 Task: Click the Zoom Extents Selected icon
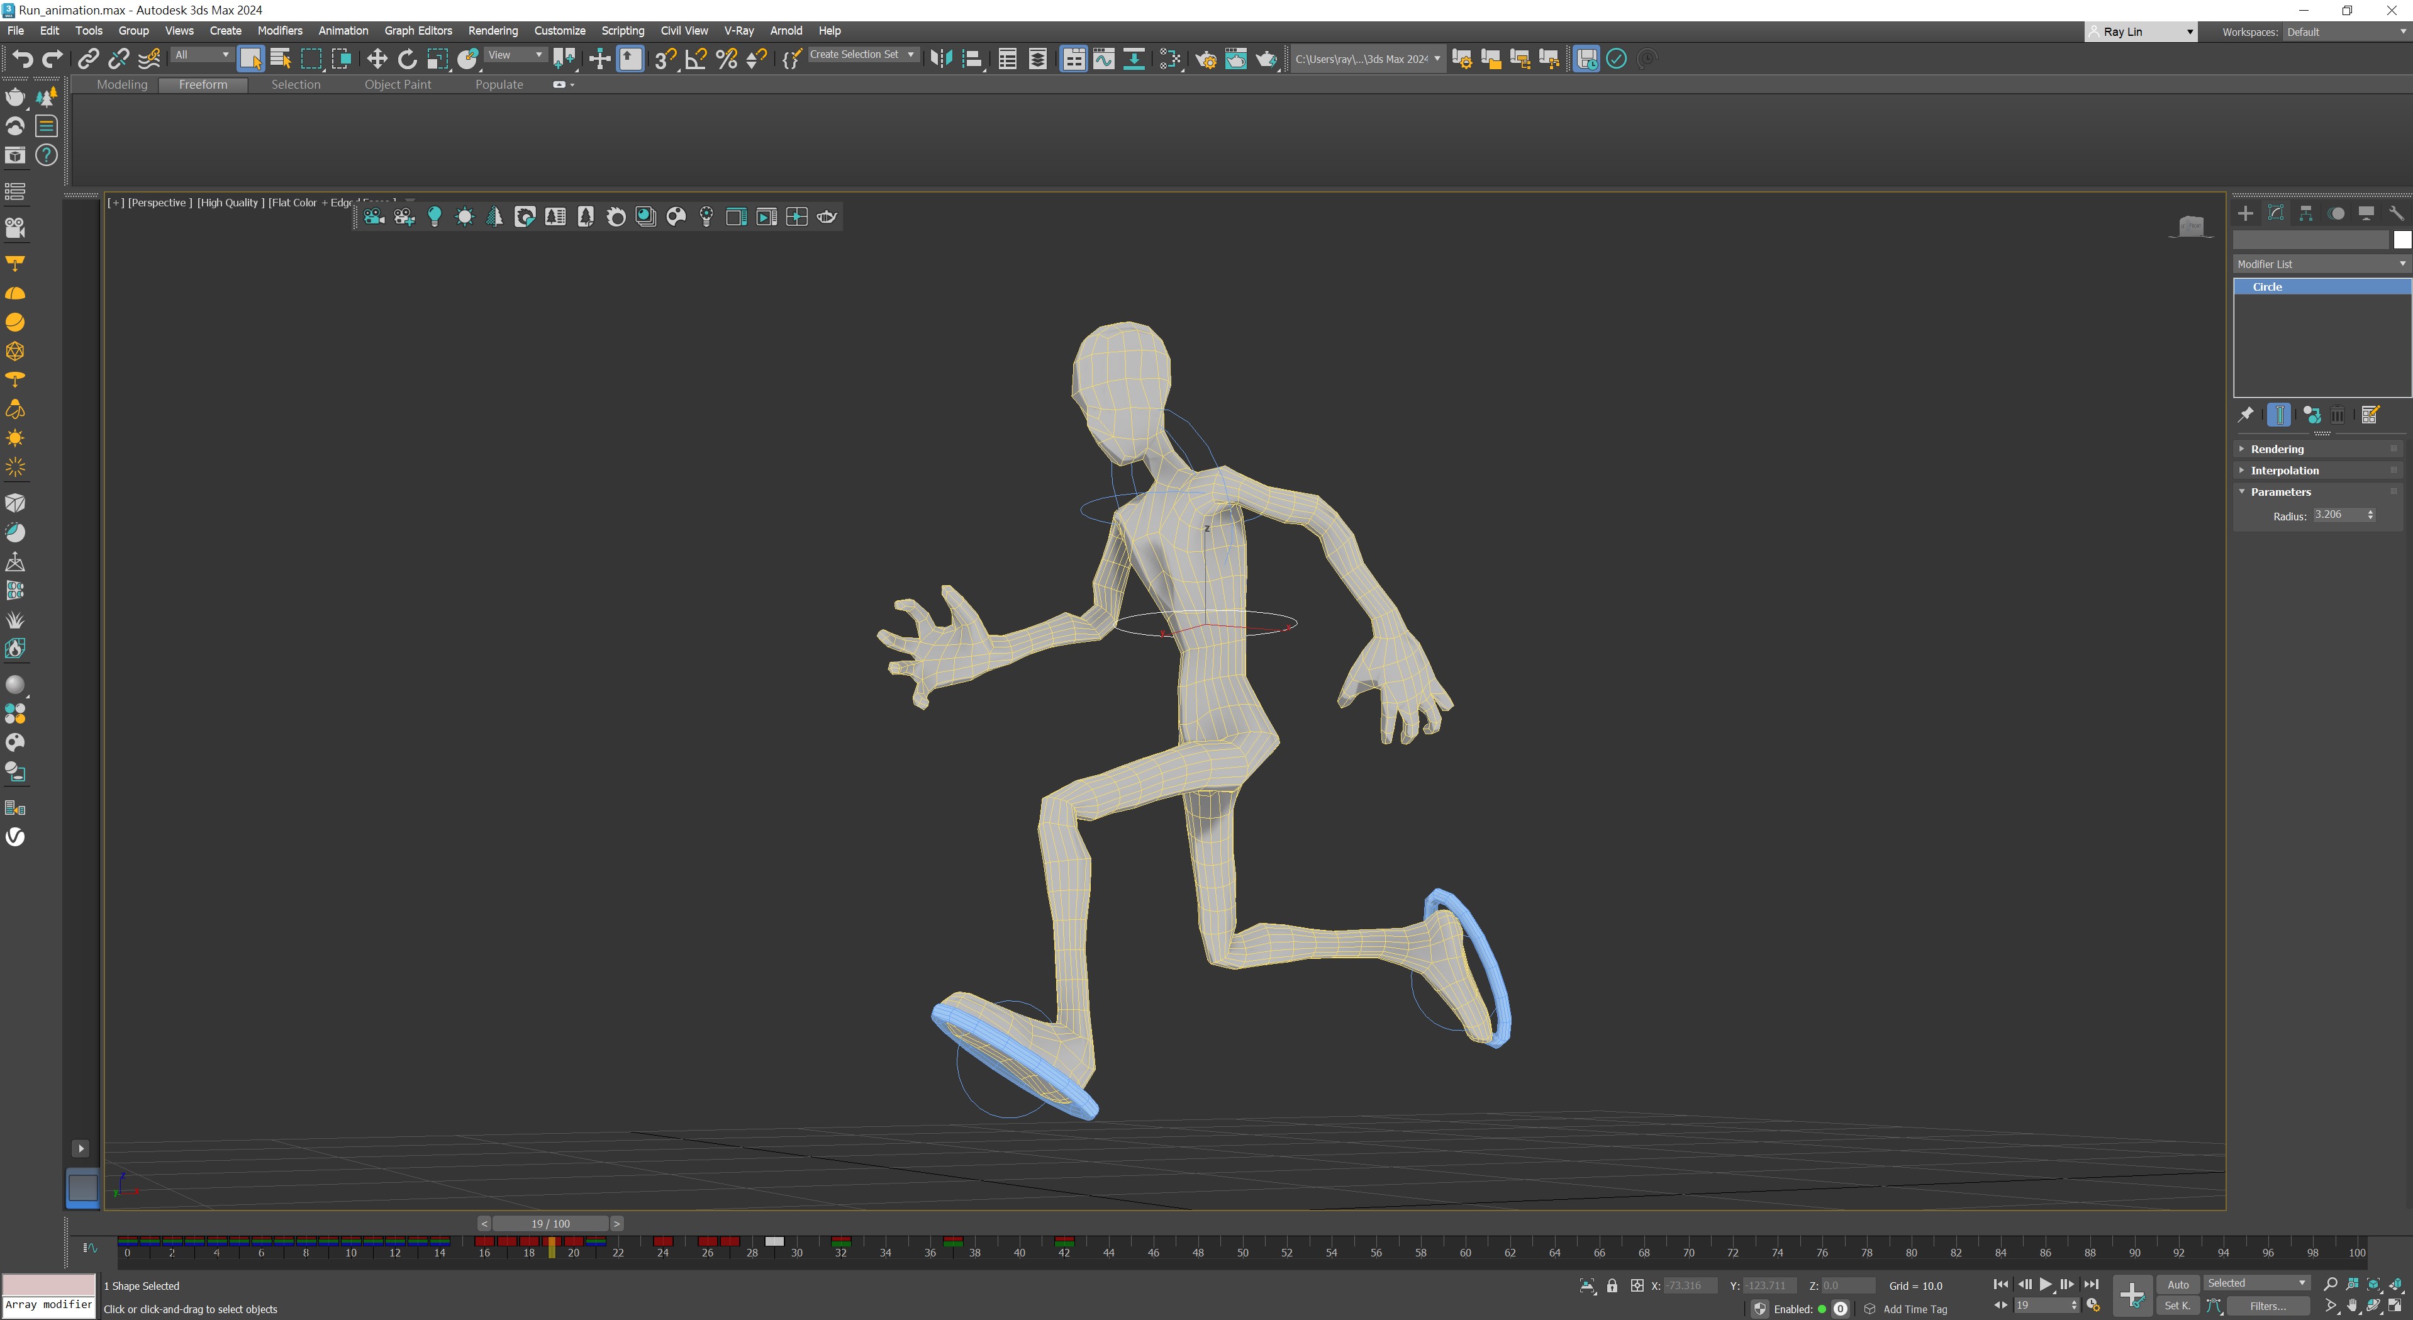[x=2373, y=1284]
